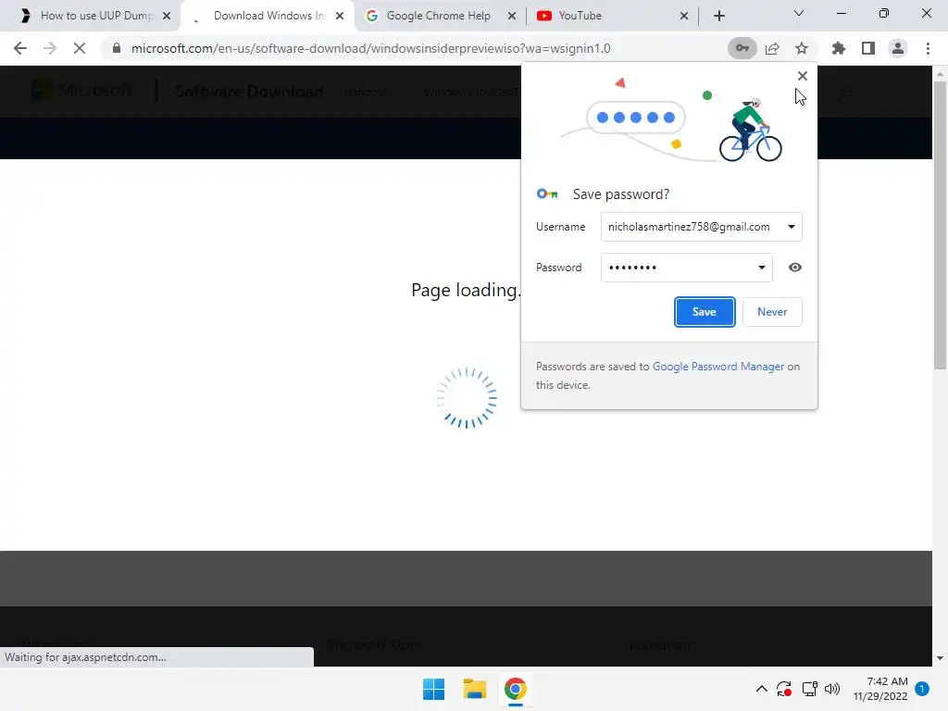Screen dimensions: 948x711
Task: Open File Explorer from taskbar
Action: pos(475,689)
